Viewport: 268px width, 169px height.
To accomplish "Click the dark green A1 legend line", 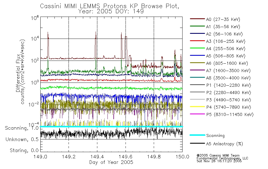I will click(x=197, y=26).
